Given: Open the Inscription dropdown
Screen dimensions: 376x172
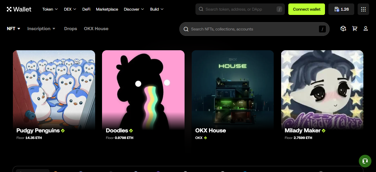Looking at the screenshot, I should 41,29.
